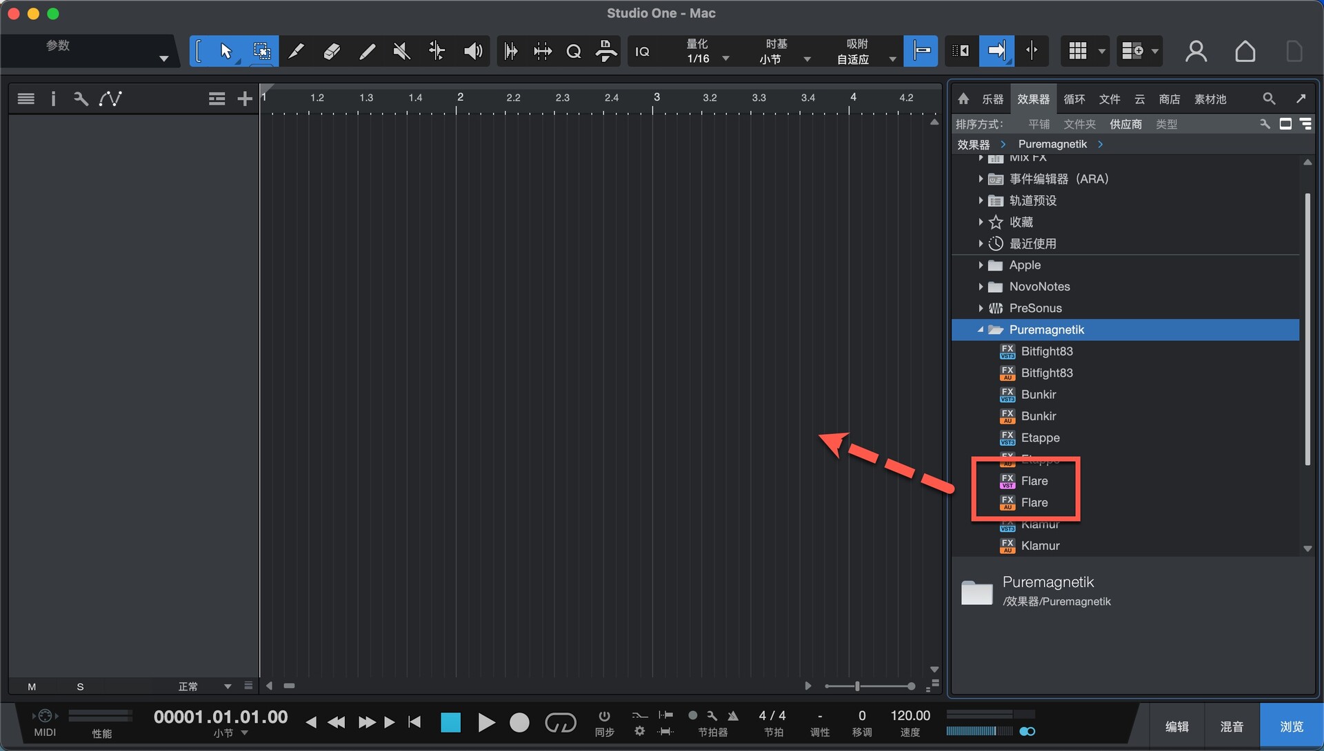Toggle global Solo button S

pyautogui.click(x=80, y=686)
